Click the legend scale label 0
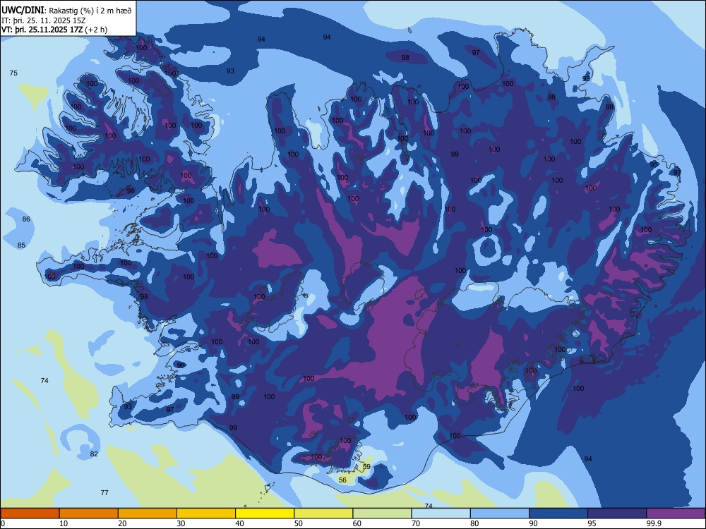Viewport: 706px width, 529px height. click(x=3, y=523)
